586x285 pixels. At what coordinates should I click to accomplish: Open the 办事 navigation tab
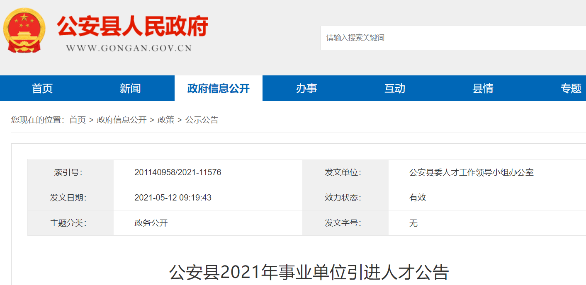306,88
